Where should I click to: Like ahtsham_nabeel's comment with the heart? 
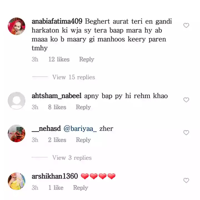tap(186, 100)
